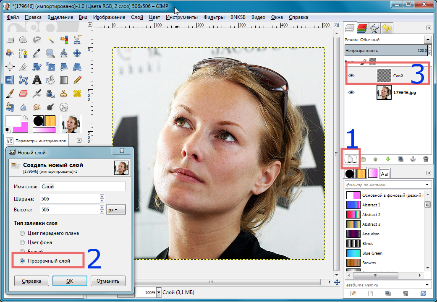Toggle the lock pixels brush icon
Screen dimensions: 437x302
[363, 61]
